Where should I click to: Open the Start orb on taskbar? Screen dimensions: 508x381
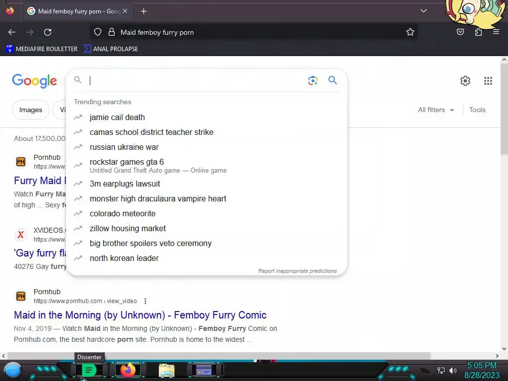[13, 370]
